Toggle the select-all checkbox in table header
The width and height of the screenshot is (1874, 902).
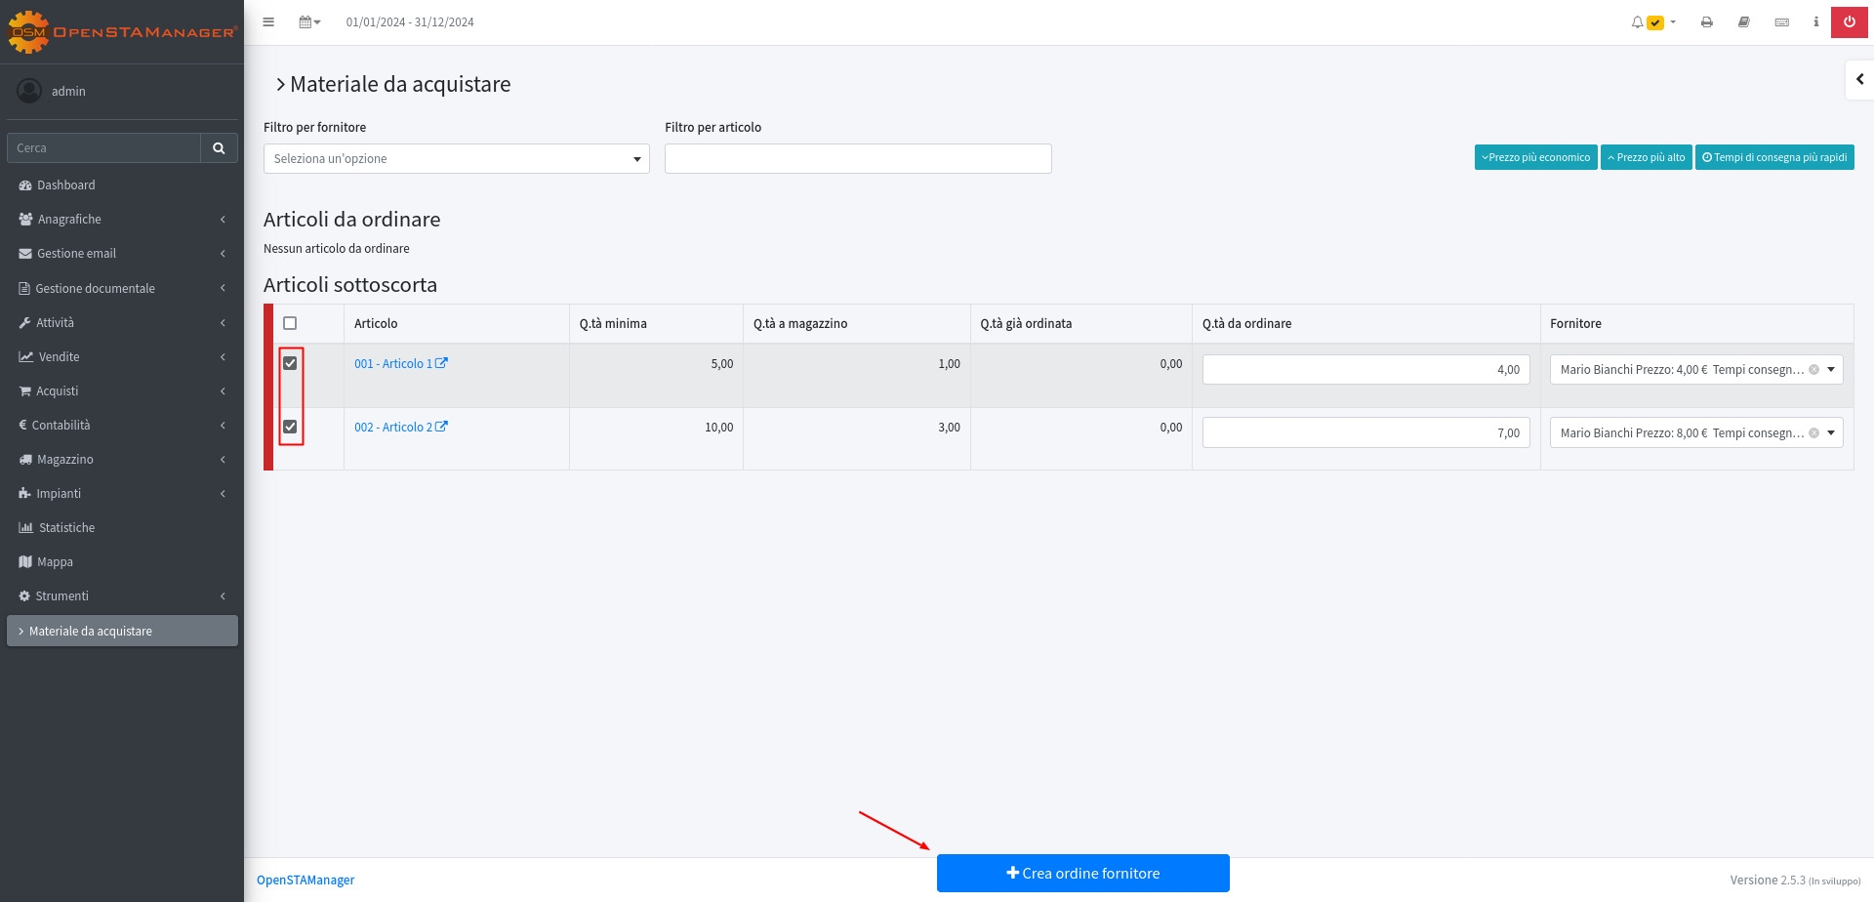(290, 323)
